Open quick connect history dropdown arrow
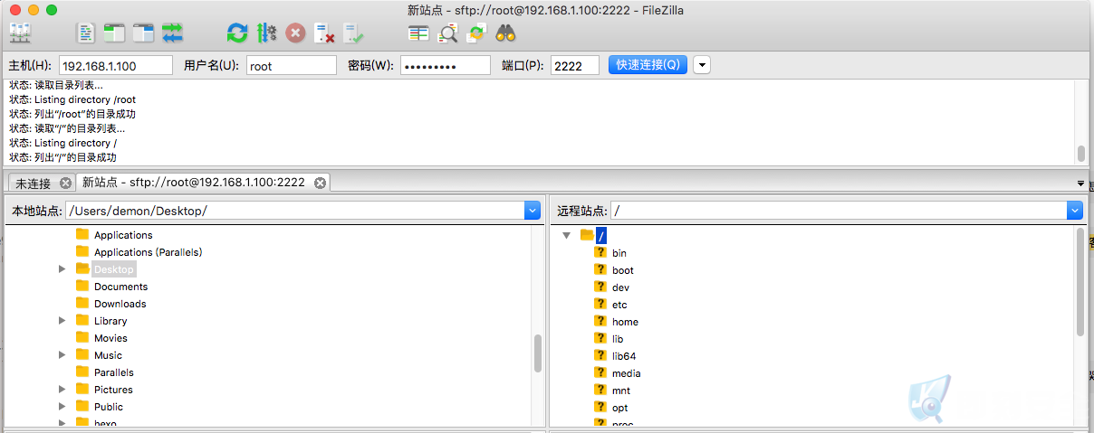The width and height of the screenshot is (1094, 433). 702,65
